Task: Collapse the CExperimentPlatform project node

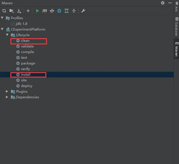Action: tap(2, 29)
